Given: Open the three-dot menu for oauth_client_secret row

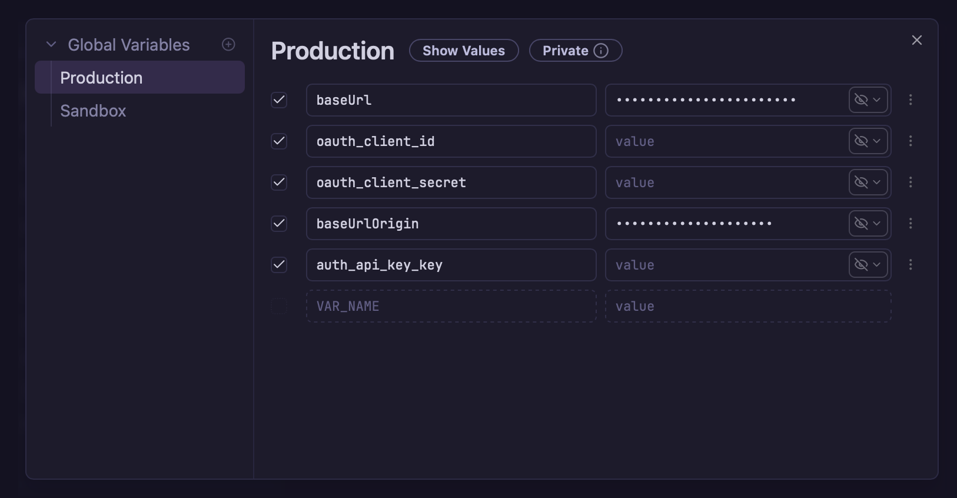Looking at the screenshot, I should tap(911, 182).
